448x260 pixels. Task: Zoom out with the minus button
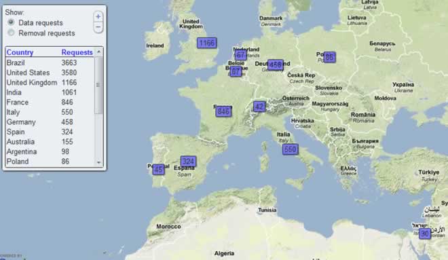pyautogui.click(x=98, y=27)
